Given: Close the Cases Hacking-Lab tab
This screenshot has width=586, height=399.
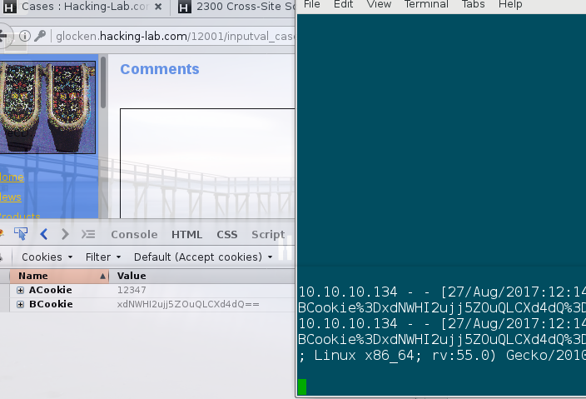Looking at the screenshot, I should (x=158, y=7).
